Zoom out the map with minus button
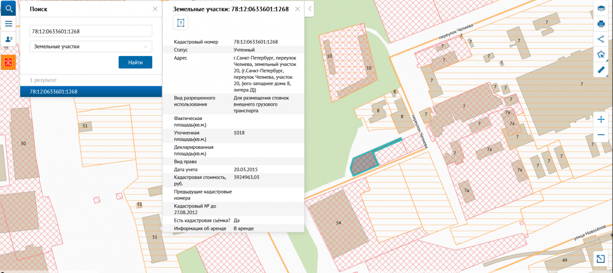Image resolution: width=613 pixels, height=273 pixels. coord(601,135)
